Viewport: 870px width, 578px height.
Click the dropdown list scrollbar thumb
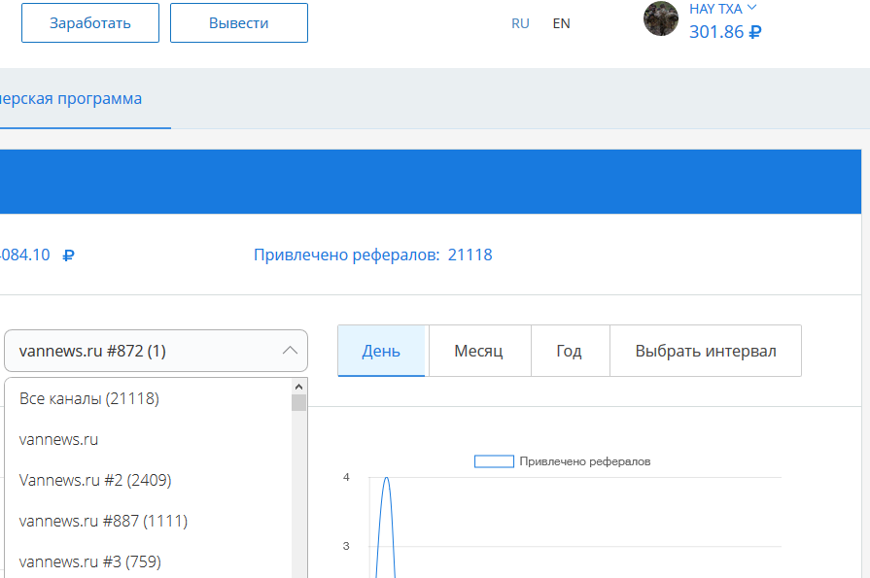(x=299, y=403)
